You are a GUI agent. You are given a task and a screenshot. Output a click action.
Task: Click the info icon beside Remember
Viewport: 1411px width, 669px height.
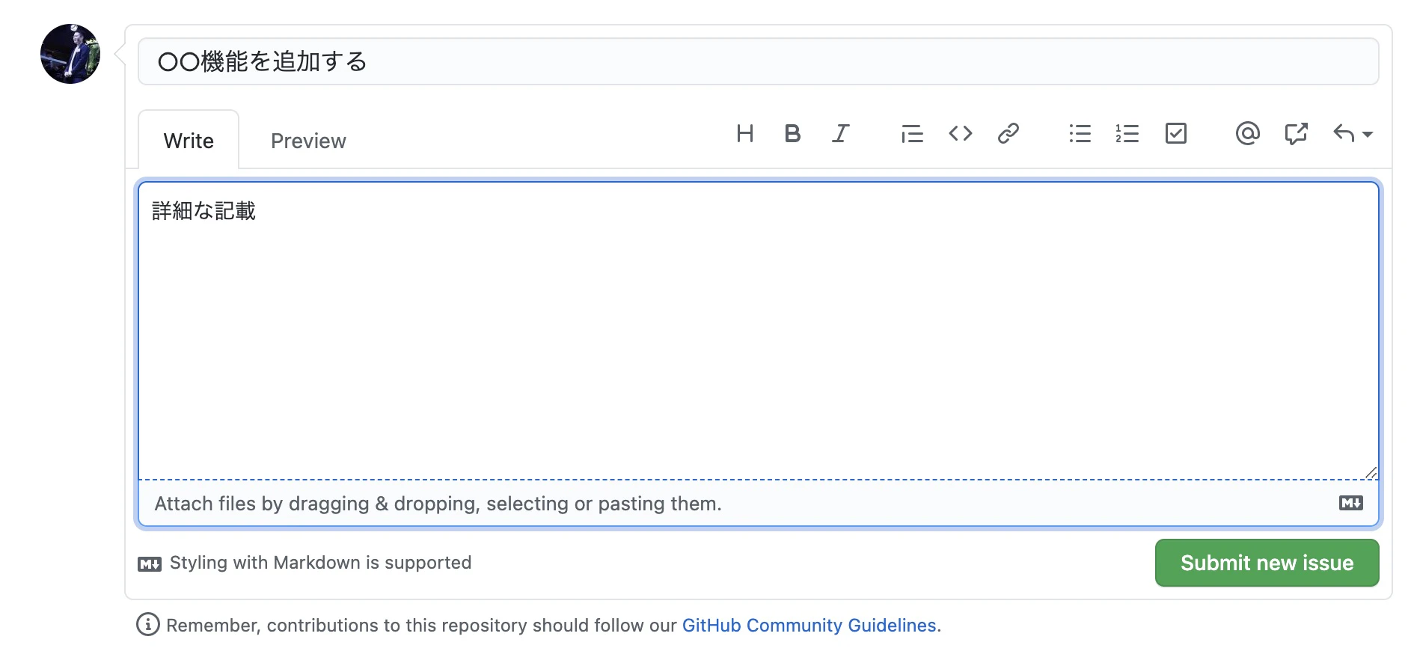point(148,624)
